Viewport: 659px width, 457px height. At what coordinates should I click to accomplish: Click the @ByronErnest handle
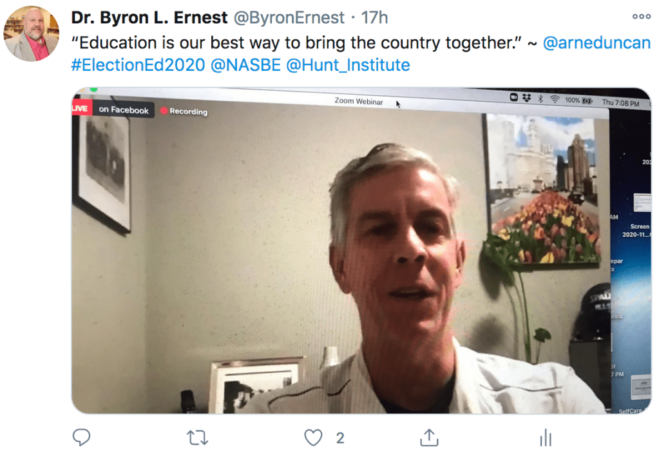coord(289,17)
